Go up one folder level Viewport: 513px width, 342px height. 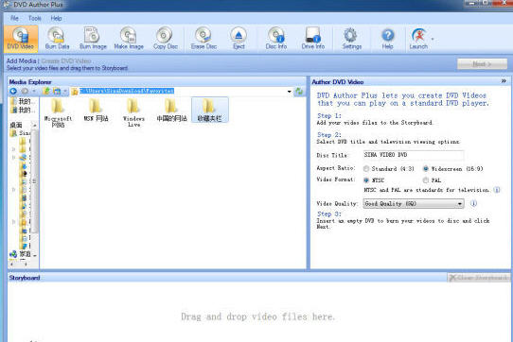46,91
